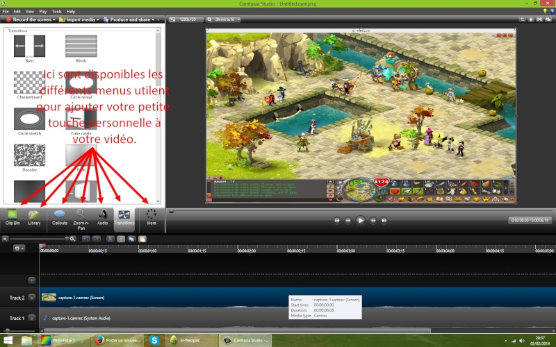The height and width of the screenshot is (347, 556).
Task: Step backward one frame
Action: pyautogui.click(x=348, y=220)
